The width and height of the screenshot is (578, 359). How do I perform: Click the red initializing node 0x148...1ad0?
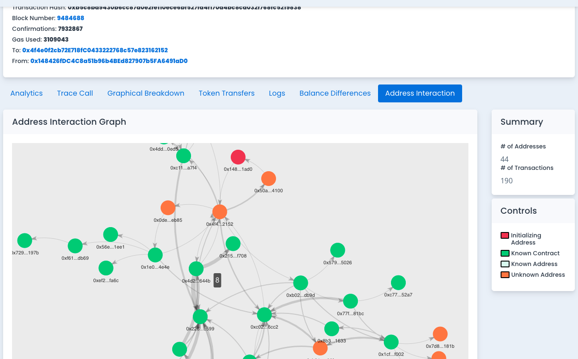238,157
